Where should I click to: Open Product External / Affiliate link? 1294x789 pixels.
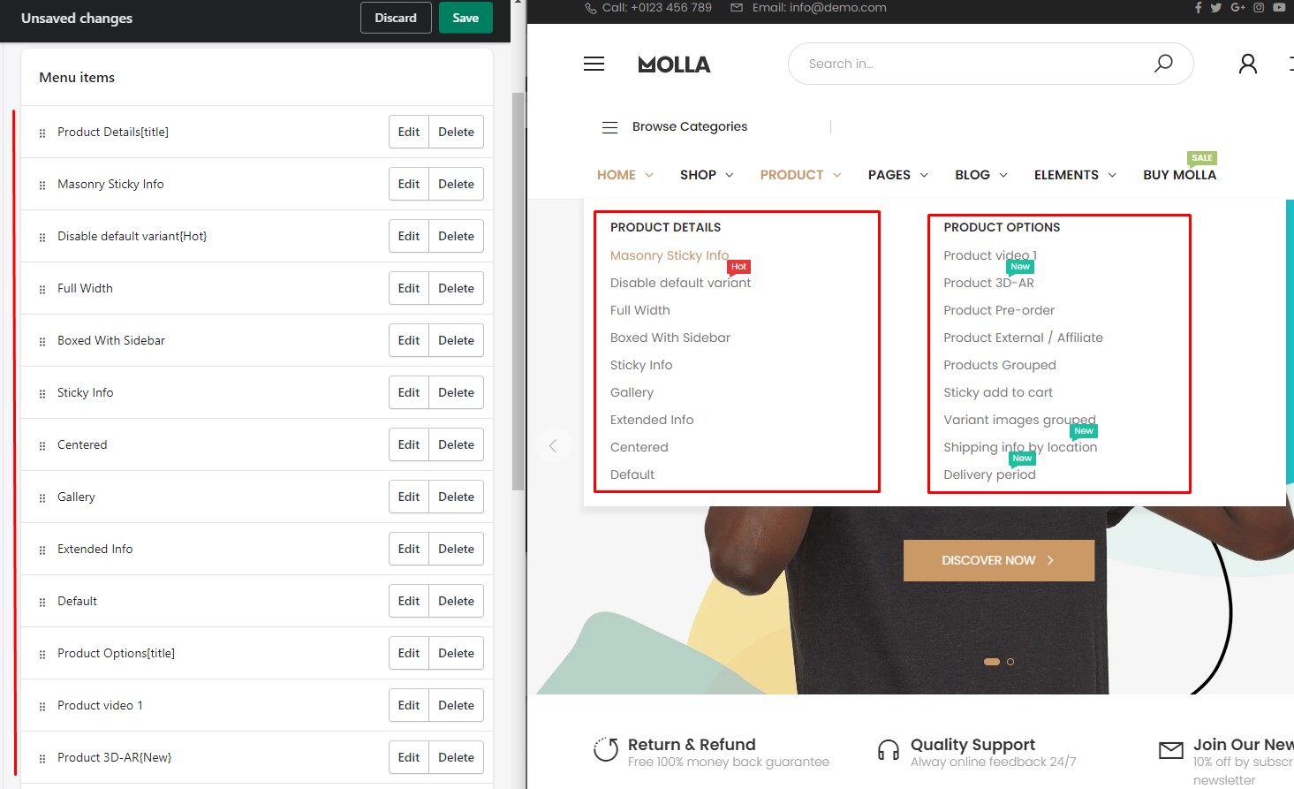[1023, 338]
